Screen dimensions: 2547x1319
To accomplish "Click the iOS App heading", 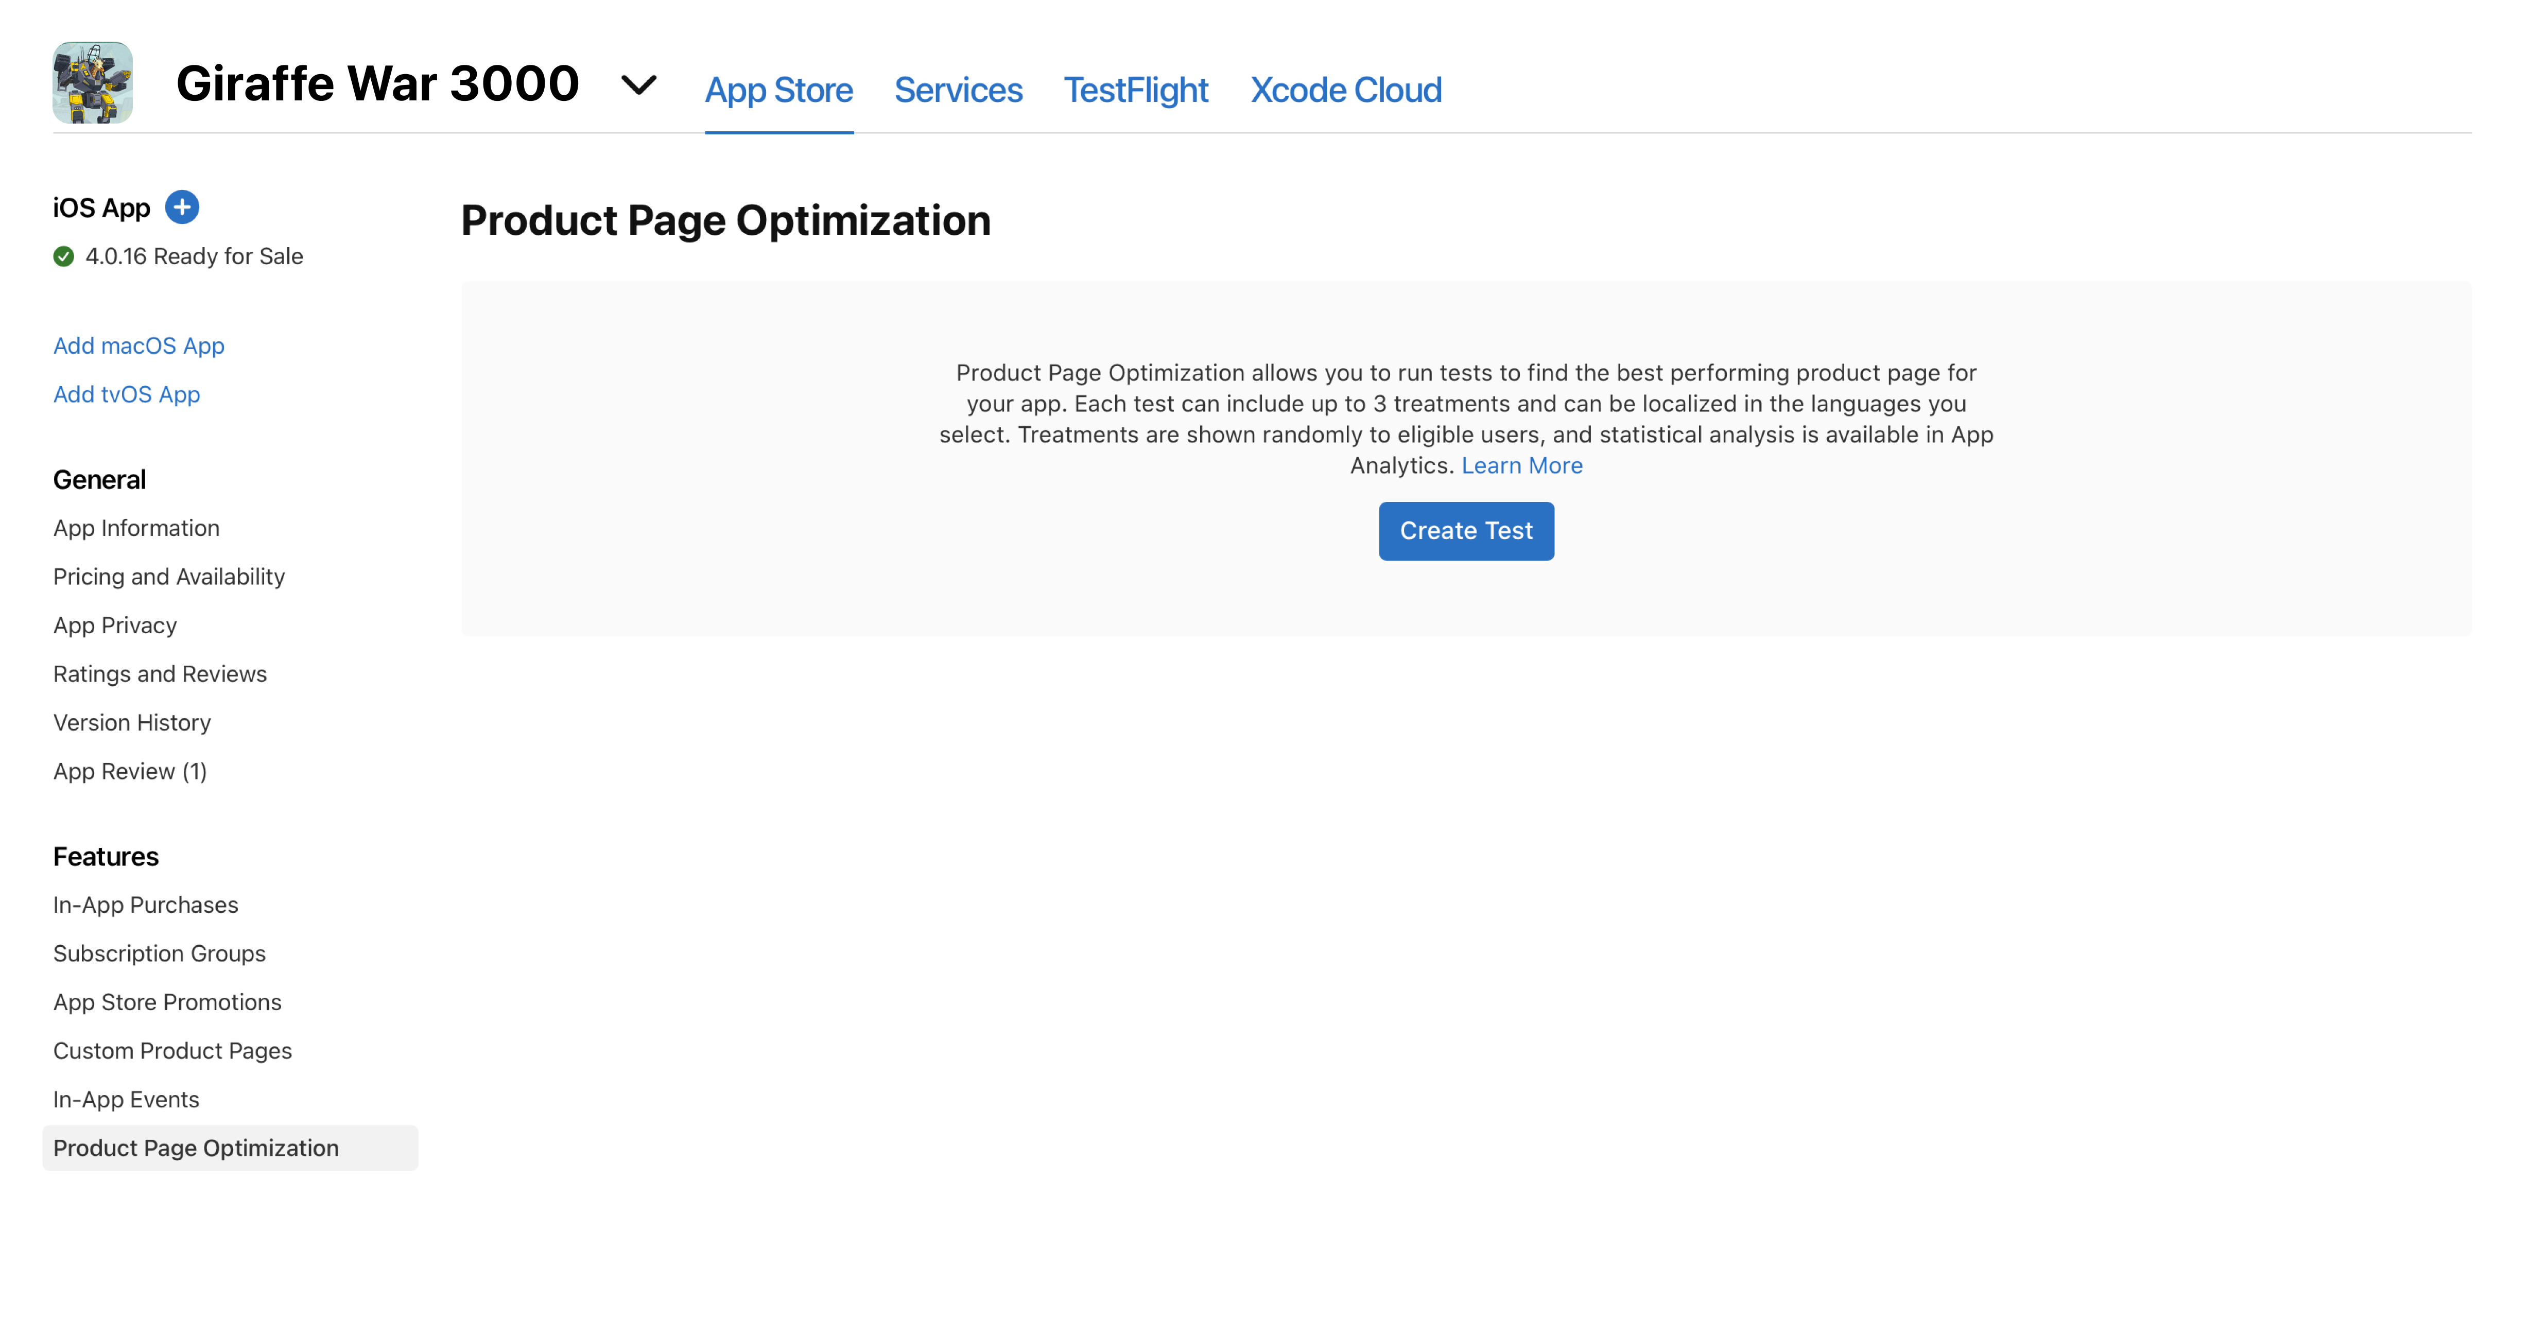I will point(102,207).
